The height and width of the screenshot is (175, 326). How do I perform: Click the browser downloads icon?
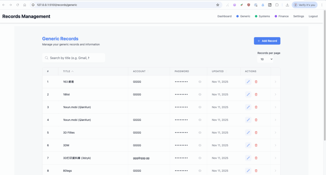point(287,5)
